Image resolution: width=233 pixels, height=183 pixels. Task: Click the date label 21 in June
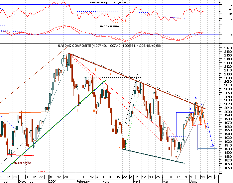pyautogui.click(x=210, y=177)
